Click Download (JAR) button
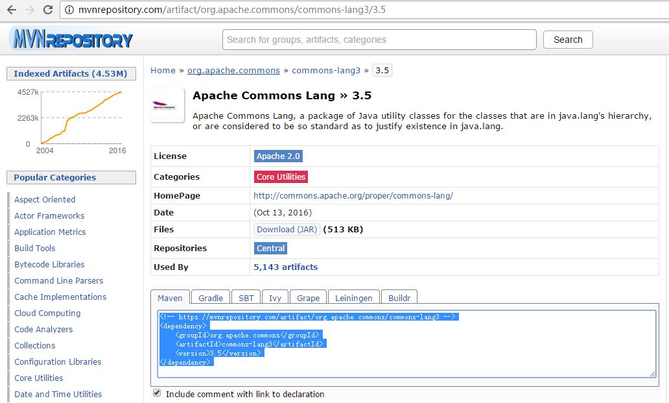Screen dimensions: 669x403 coord(287,229)
